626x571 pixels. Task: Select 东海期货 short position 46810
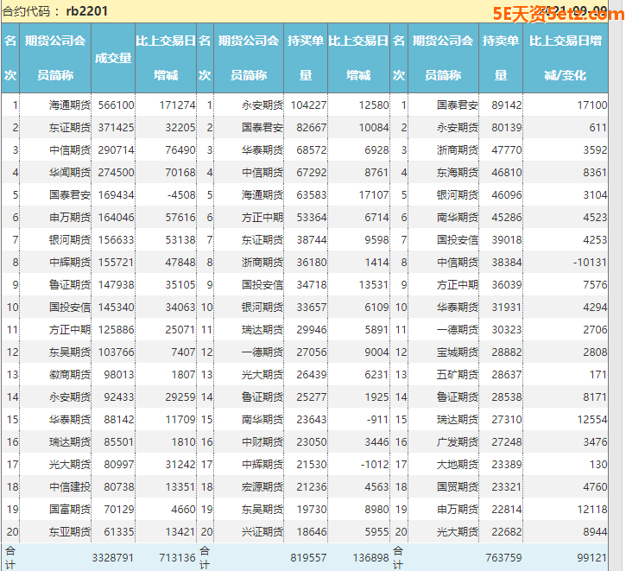pos(507,173)
